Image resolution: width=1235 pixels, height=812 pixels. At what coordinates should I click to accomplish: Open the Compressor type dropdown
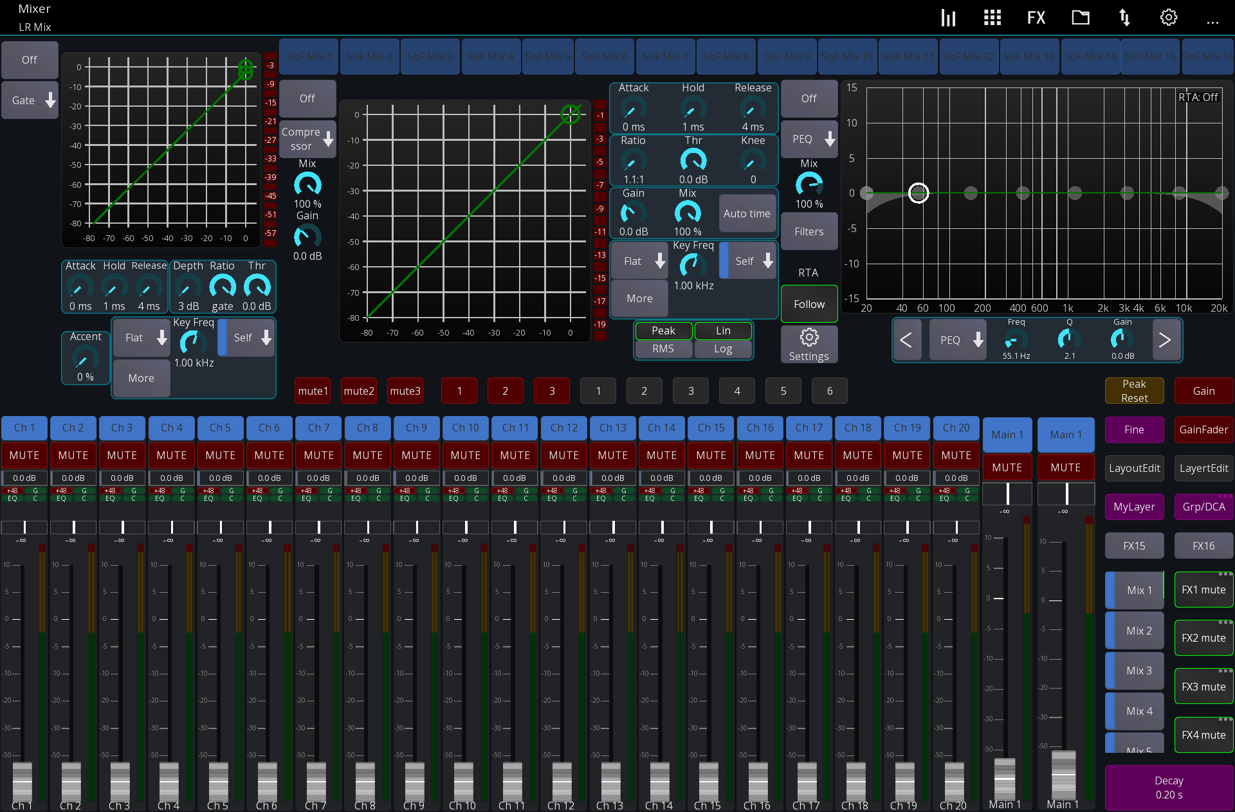[307, 139]
